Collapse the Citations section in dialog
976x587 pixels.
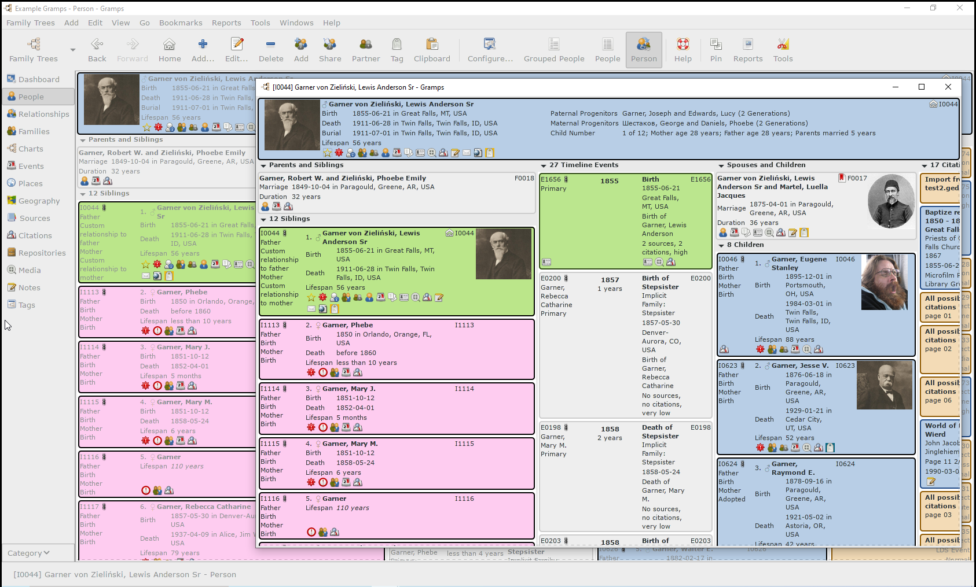(x=924, y=165)
